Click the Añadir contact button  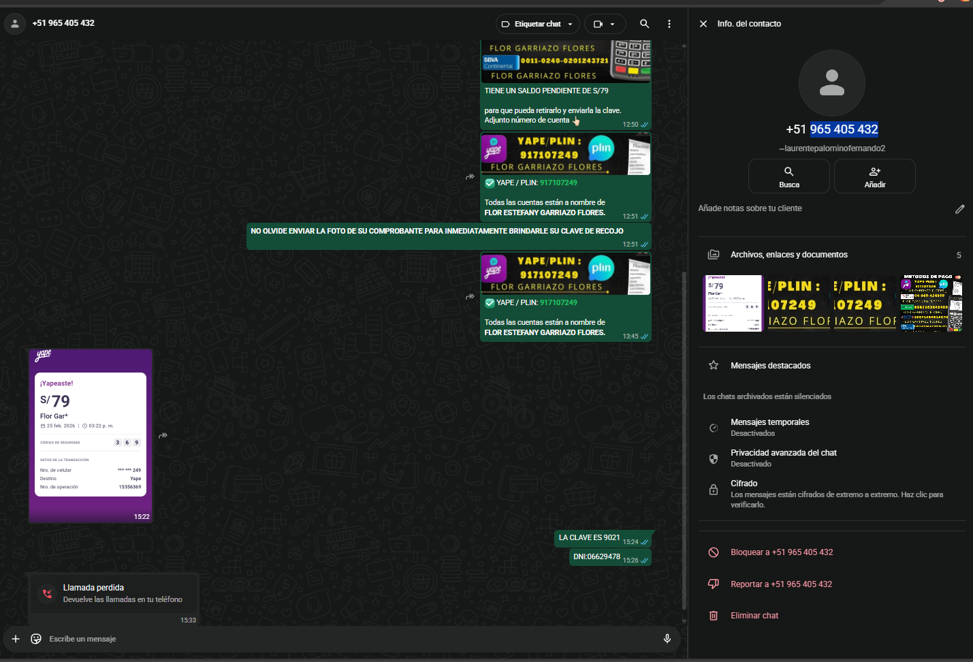874,176
